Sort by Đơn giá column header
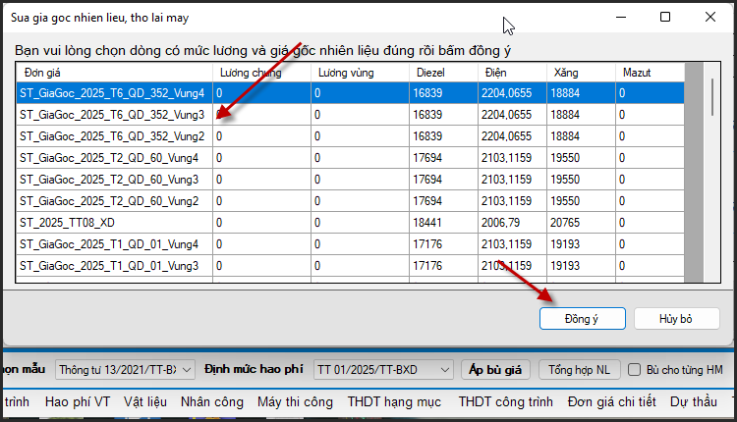 point(113,73)
